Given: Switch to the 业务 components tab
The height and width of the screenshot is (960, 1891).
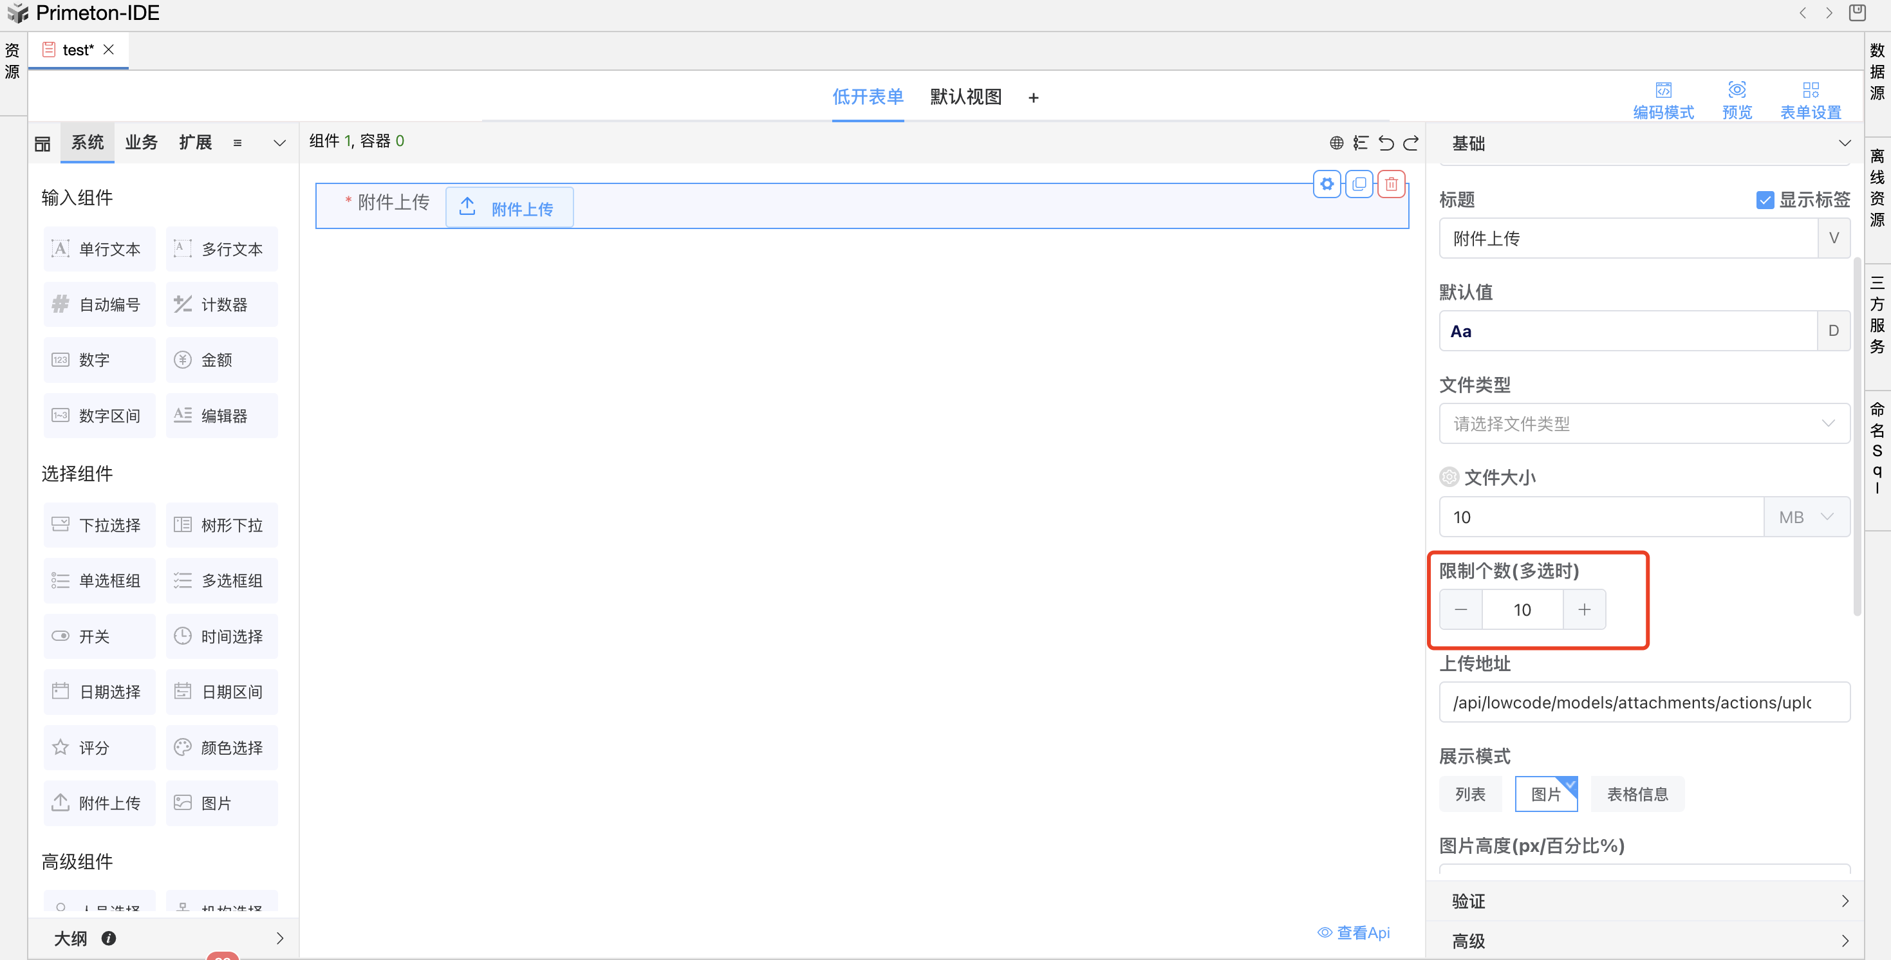Looking at the screenshot, I should click(141, 142).
